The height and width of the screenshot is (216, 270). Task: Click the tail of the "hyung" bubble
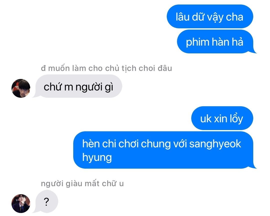tap(254, 166)
